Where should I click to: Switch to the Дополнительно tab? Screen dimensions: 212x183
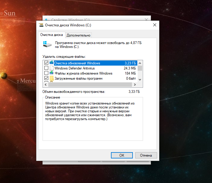click(79, 35)
